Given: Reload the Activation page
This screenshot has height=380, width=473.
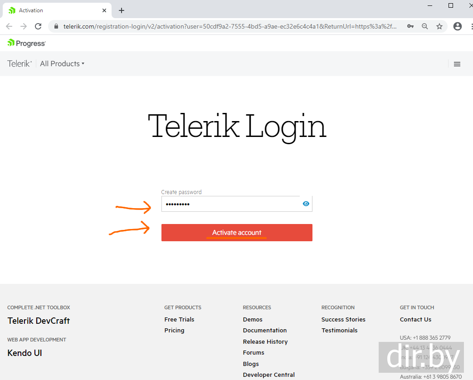Looking at the screenshot, I should click(x=38, y=26).
